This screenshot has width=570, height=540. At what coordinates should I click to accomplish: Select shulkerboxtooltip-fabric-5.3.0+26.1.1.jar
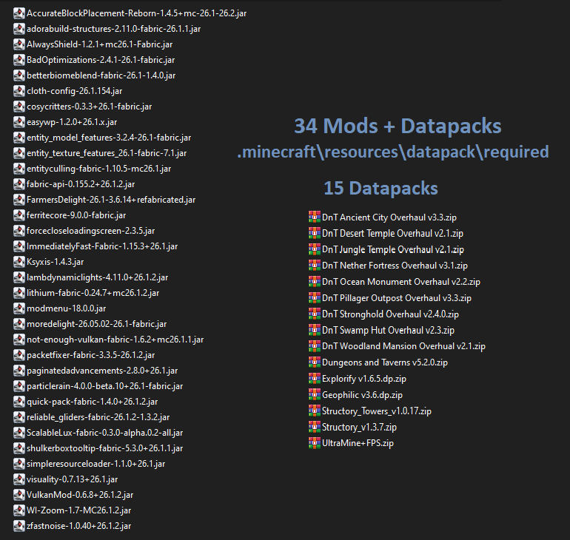(x=104, y=448)
